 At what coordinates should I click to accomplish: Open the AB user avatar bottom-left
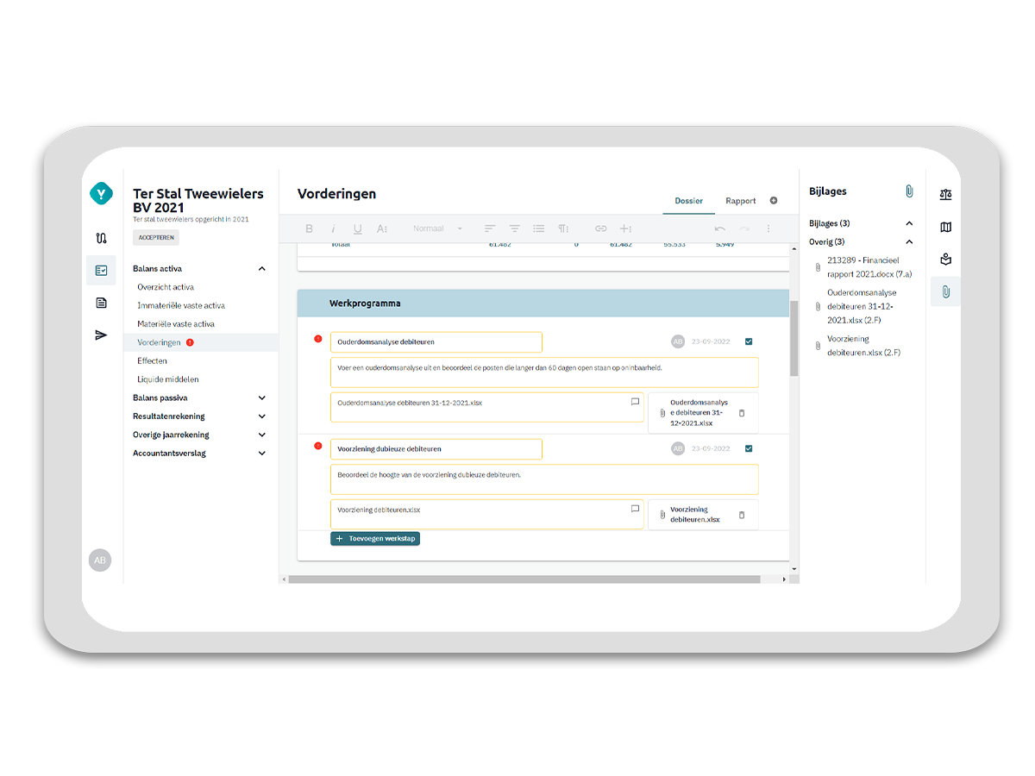pyautogui.click(x=100, y=560)
